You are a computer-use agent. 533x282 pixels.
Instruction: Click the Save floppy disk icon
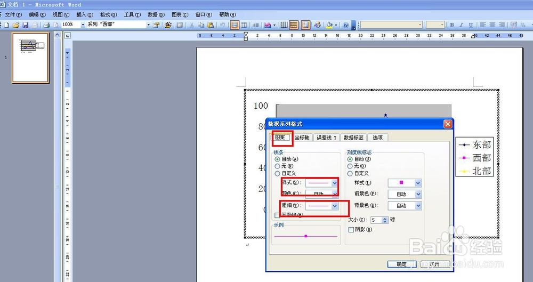(26, 25)
